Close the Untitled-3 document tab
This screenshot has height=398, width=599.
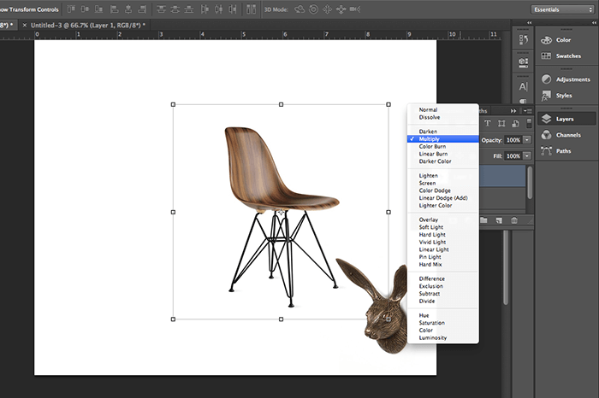(25, 25)
